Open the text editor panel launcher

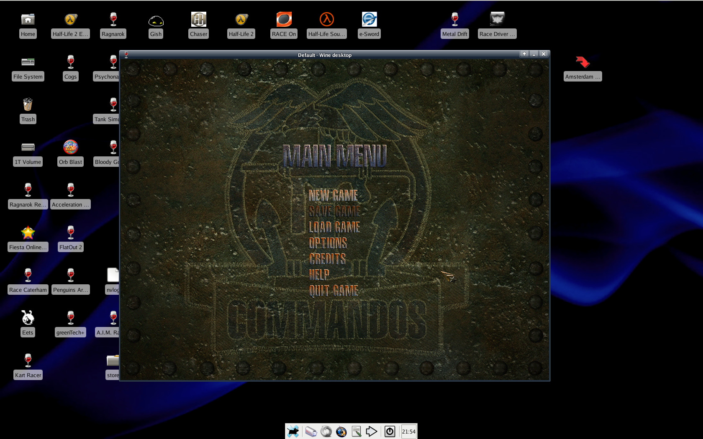click(357, 431)
